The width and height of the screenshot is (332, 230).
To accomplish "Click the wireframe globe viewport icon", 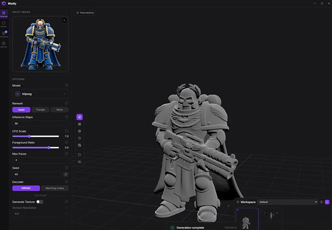I will (80, 131).
